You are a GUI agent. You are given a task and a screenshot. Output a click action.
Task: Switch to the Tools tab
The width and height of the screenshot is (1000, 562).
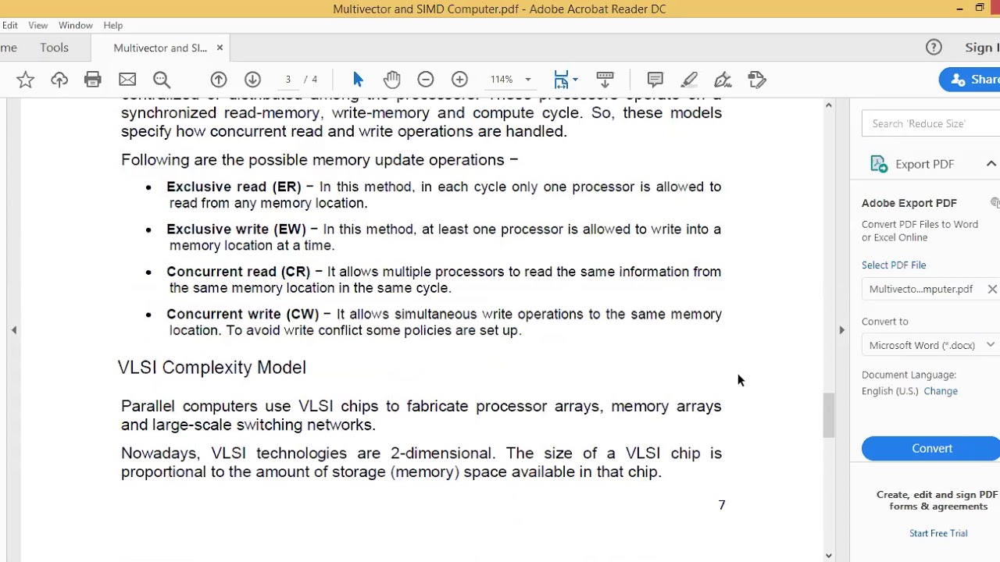coord(55,48)
